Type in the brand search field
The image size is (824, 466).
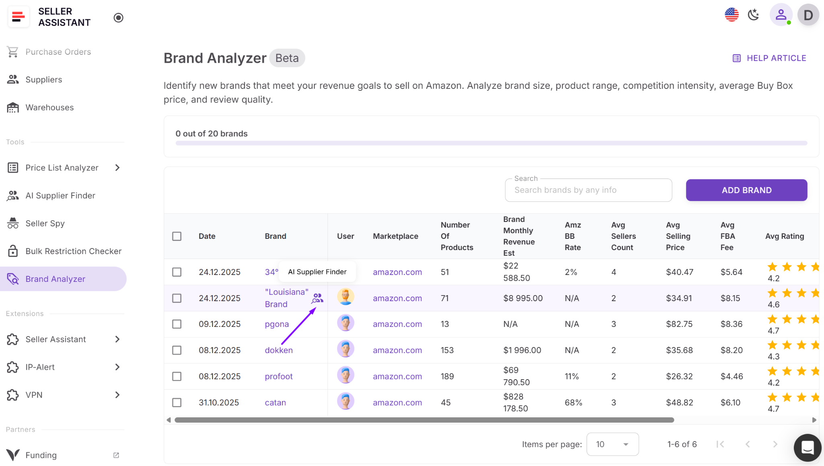(x=587, y=190)
